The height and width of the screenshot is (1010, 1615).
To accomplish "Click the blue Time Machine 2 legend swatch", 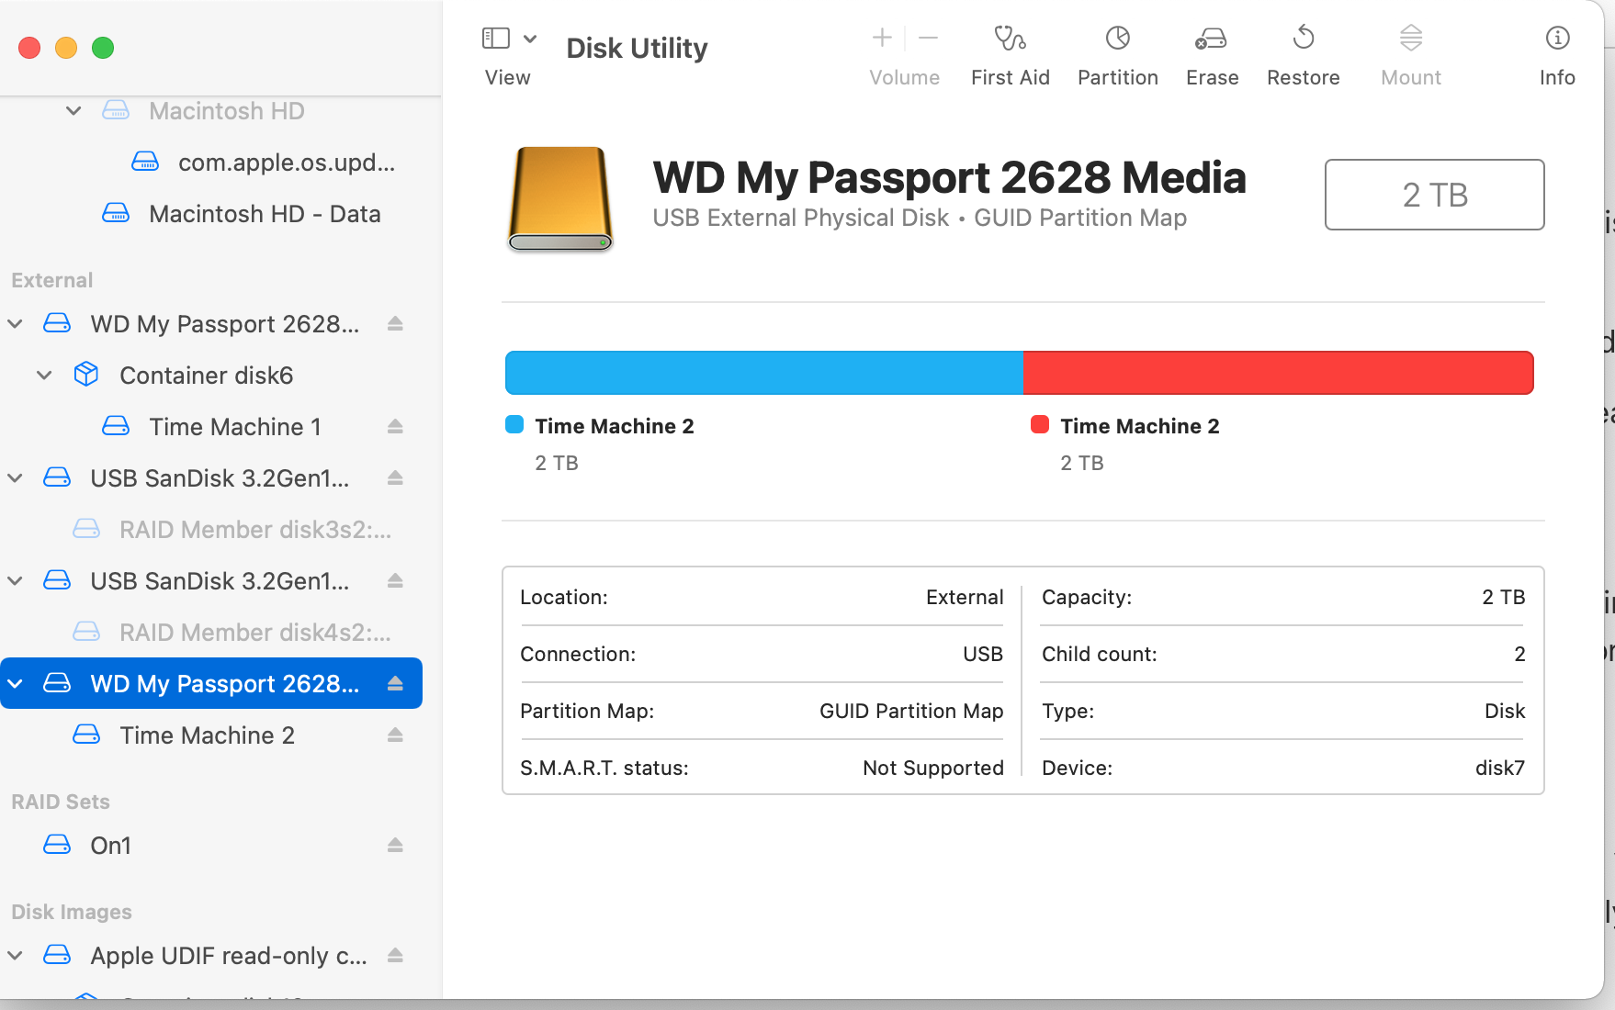I will click(514, 424).
